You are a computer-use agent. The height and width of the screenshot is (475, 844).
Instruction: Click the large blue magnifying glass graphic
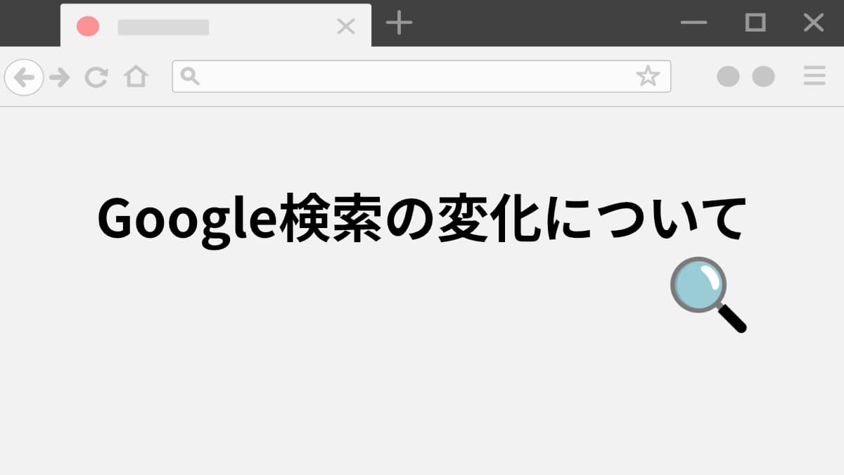point(708,294)
